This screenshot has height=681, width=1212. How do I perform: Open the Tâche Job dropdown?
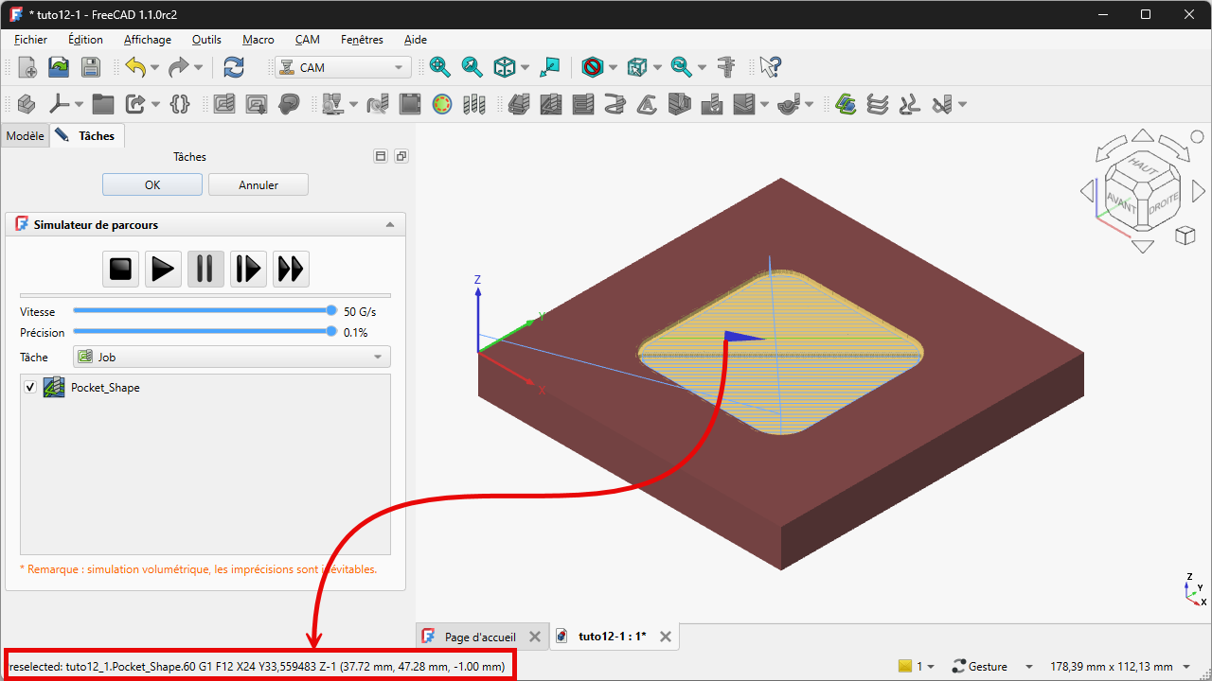(232, 357)
